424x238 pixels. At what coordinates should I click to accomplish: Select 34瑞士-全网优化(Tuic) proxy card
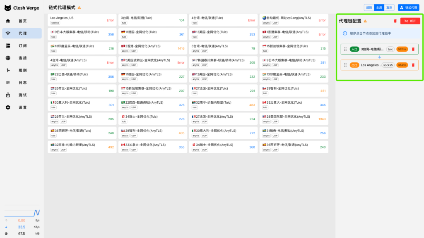152,119
